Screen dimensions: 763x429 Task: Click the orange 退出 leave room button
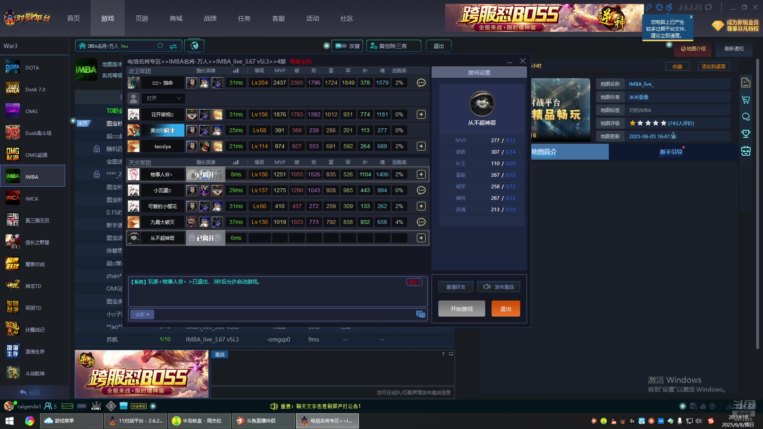[x=505, y=309]
